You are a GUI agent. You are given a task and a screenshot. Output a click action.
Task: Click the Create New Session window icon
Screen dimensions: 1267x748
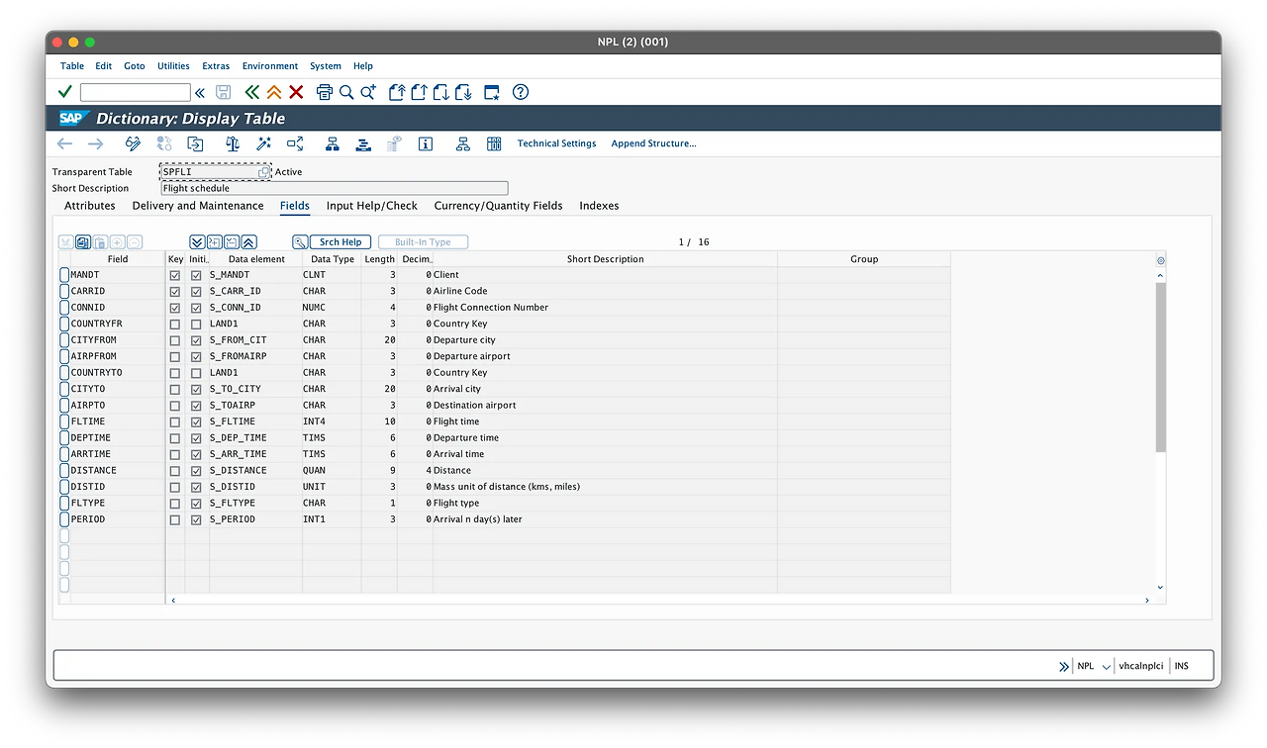coord(492,92)
